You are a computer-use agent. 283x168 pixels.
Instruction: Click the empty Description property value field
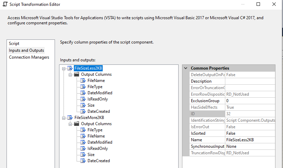(x=250, y=81)
